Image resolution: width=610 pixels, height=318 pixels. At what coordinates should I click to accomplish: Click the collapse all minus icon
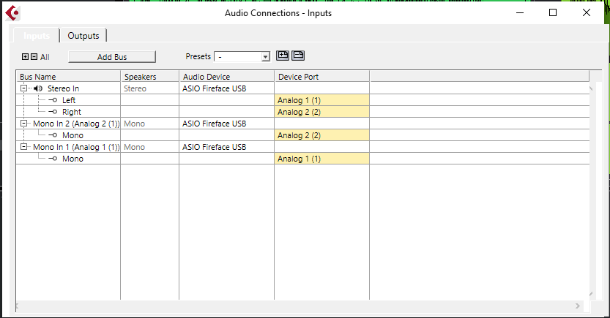point(34,56)
